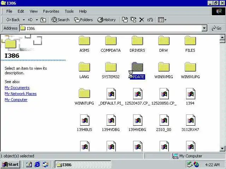This screenshot has height=169, width=226.
Task: Follow the My Computer link
Action: point(16,100)
